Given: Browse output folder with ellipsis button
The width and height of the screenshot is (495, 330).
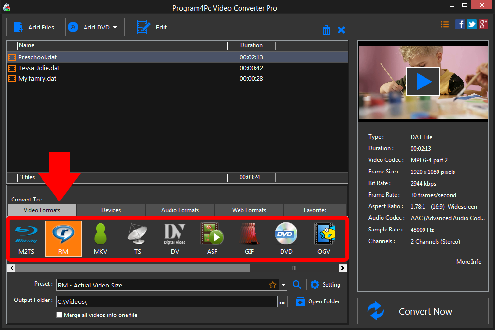Looking at the screenshot, I should pyautogui.click(x=283, y=302).
